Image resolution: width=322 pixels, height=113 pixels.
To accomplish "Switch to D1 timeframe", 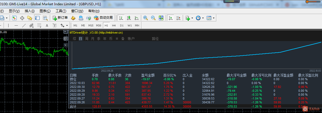I will click(x=122, y=26).
